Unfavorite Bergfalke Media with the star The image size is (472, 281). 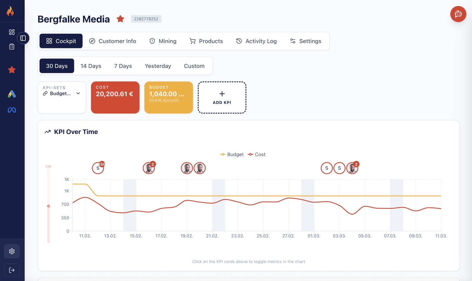pyautogui.click(x=120, y=19)
